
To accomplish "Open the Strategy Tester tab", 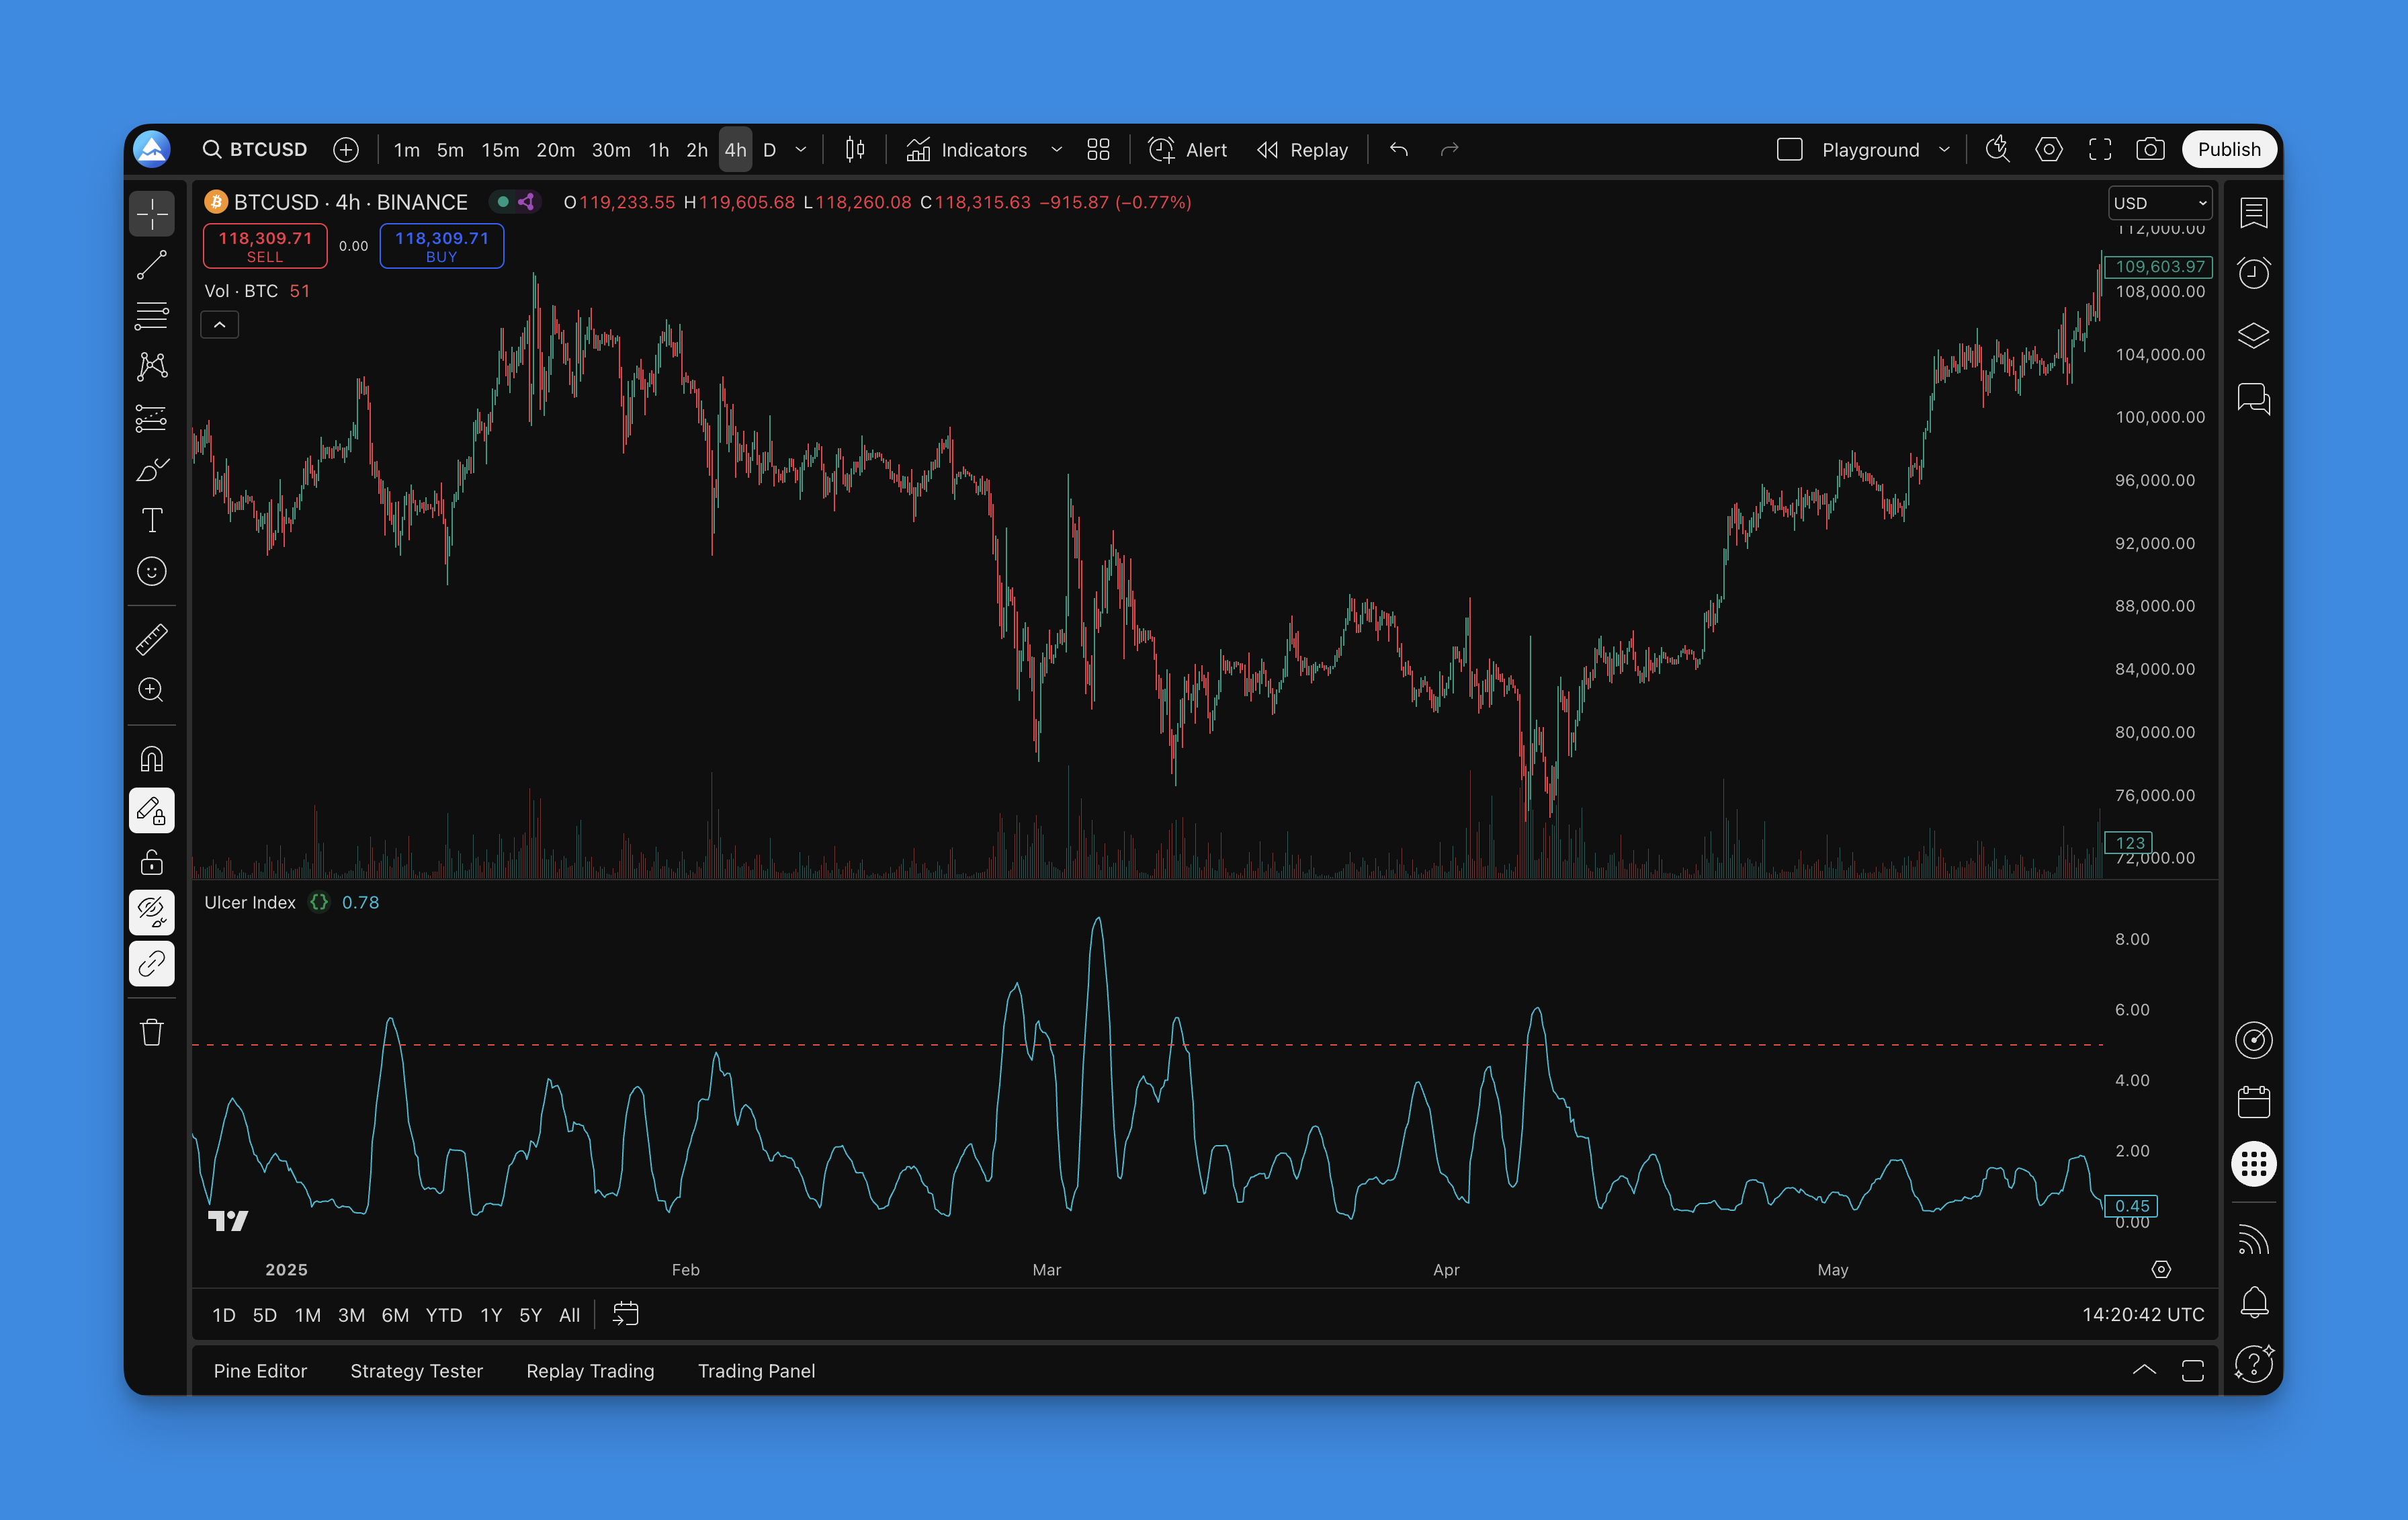I will pyautogui.click(x=416, y=1371).
